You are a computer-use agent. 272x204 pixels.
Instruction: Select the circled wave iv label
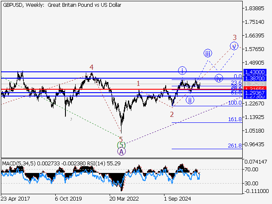218,78
